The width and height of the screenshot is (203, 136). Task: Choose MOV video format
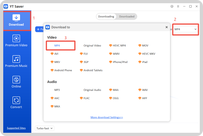[x=143, y=46]
